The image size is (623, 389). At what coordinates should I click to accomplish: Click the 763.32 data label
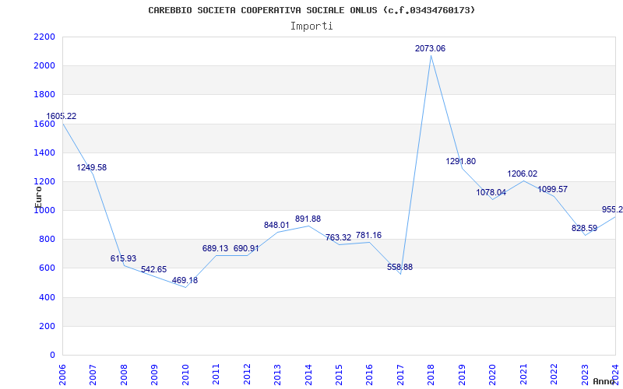339,237
